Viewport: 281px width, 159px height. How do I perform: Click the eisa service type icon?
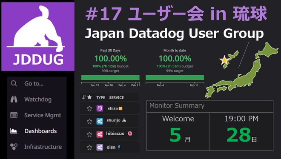tap(100, 148)
